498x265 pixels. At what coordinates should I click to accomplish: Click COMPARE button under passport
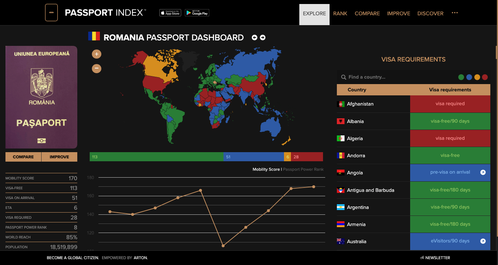[x=23, y=157]
